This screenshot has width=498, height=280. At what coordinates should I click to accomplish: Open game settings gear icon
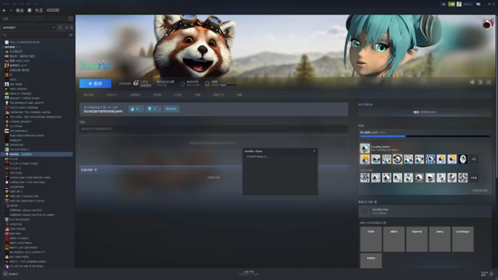click(x=472, y=82)
